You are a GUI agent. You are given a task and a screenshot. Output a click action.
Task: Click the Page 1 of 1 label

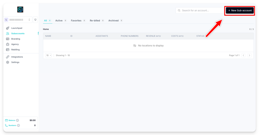click(234, 55)
